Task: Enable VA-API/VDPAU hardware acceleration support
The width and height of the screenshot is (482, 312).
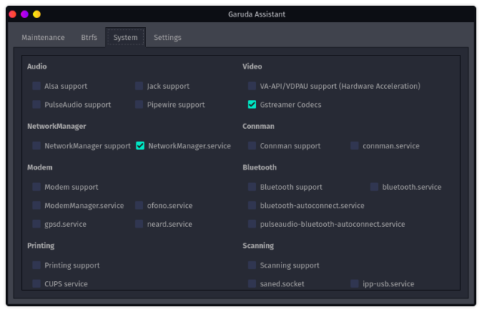Action: click(x=252, y=86)
